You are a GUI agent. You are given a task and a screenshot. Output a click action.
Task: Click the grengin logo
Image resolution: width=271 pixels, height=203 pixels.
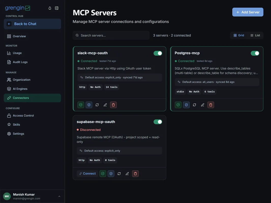click(x=18, y=8)
